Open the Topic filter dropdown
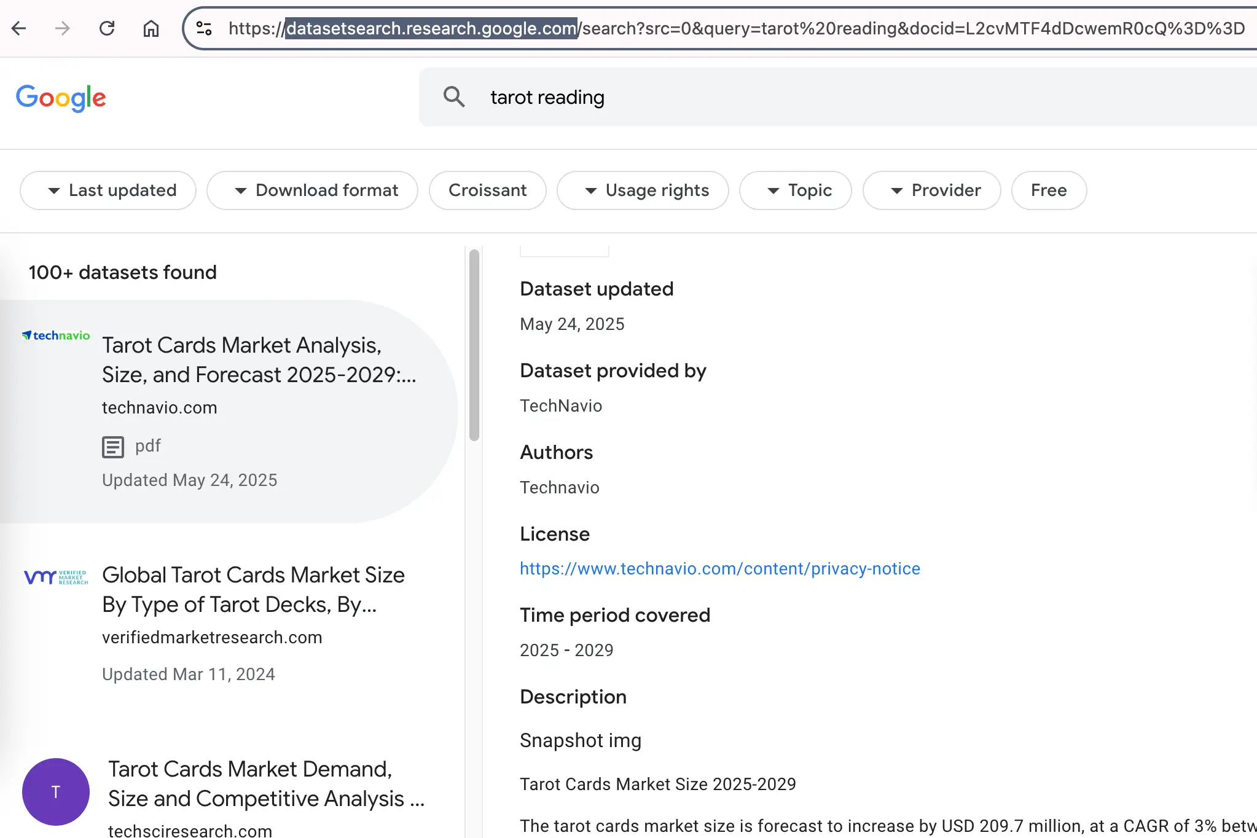Viewport: 1257px width, 838px height. pyautogui.click(x=795, y=190)
